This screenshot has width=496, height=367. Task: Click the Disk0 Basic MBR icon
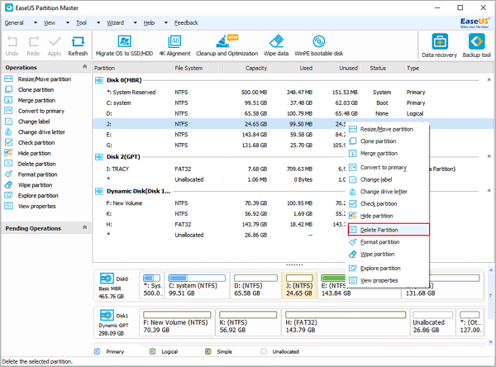click(x=107, y=278)
